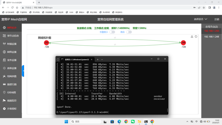Open Microsoft Edge from the taskbar

point(119,121)
